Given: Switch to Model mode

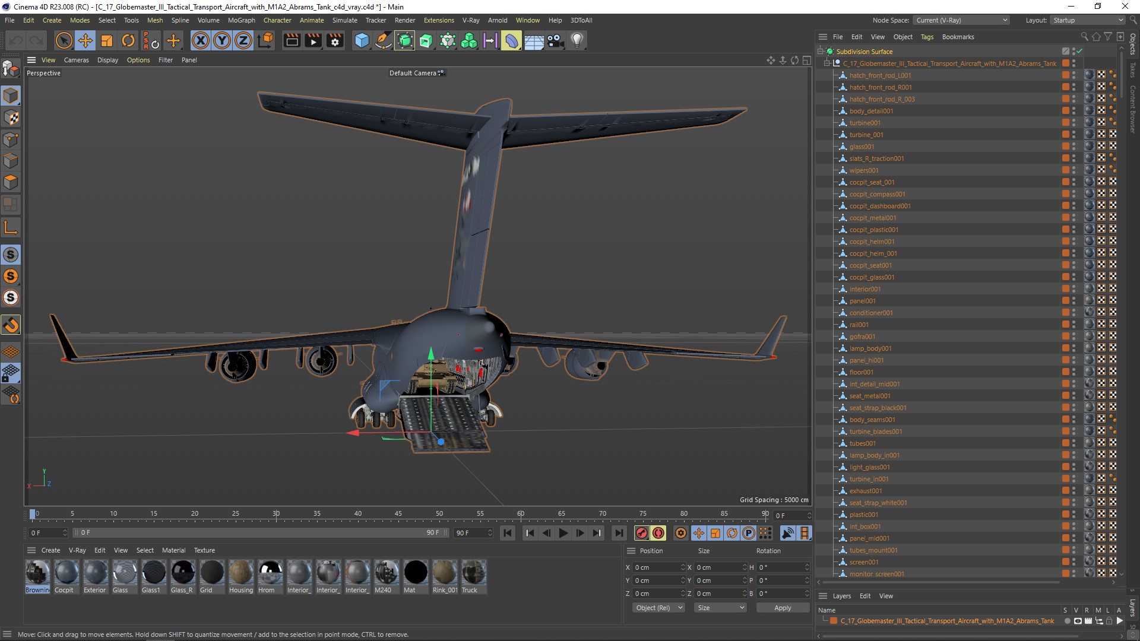Looking at the screenshot, I should pyautogui.click(x=11, y=96).
